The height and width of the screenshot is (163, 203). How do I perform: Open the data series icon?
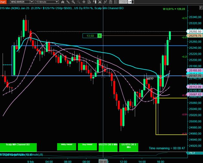tap(100, 2)
